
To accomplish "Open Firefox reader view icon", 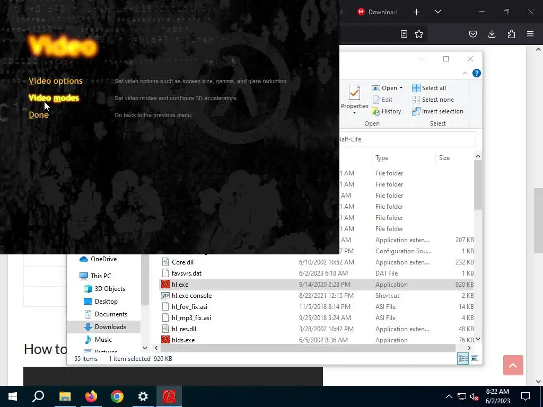I will (x=404, y=34).
